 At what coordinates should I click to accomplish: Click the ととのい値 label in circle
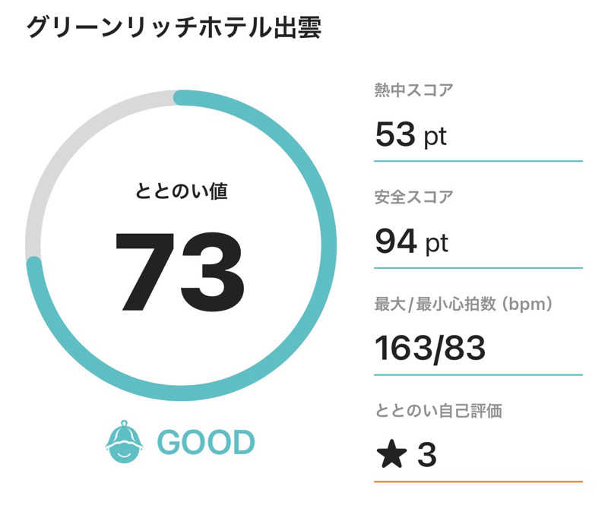181,191
